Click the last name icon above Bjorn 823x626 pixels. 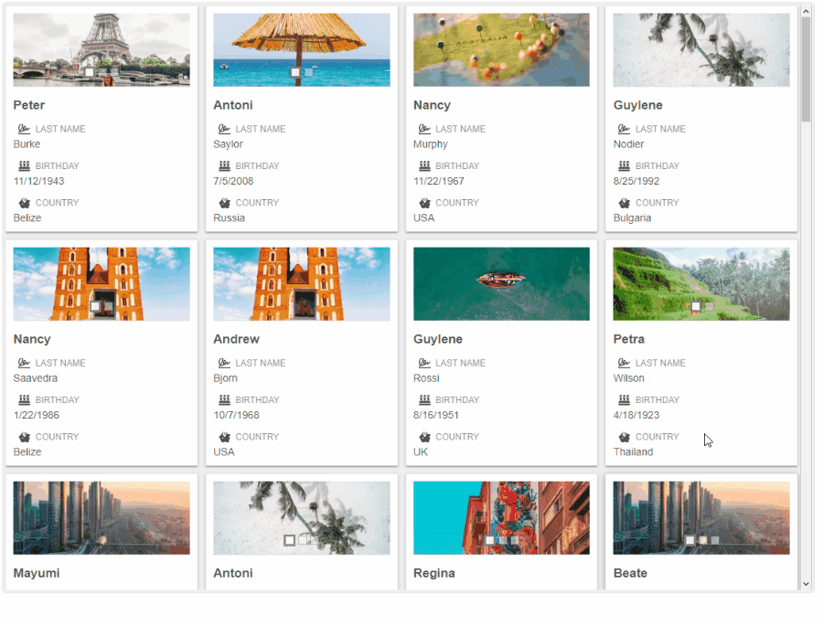(x=224, y=363)
